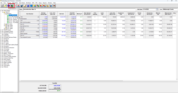178x93 pixels.
Task: Toggle Print Subtotal checkbox for item 100 Mobilization
Action: coord(95,17)
